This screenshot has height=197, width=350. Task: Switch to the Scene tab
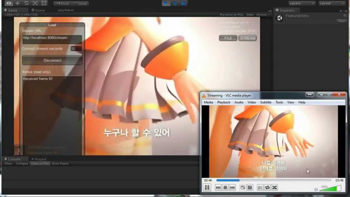click(38, 10)
